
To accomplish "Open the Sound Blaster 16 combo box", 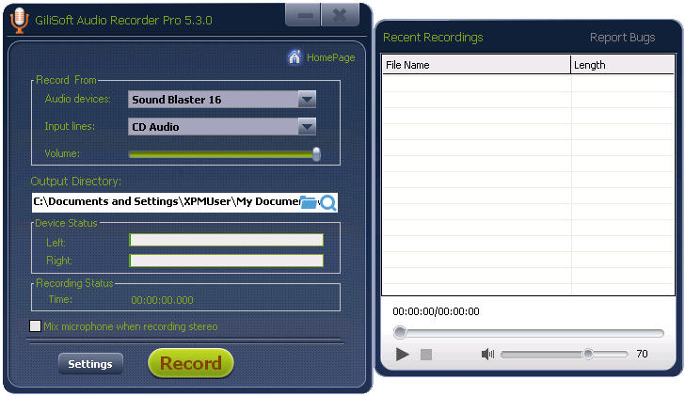I will [222, 100].
